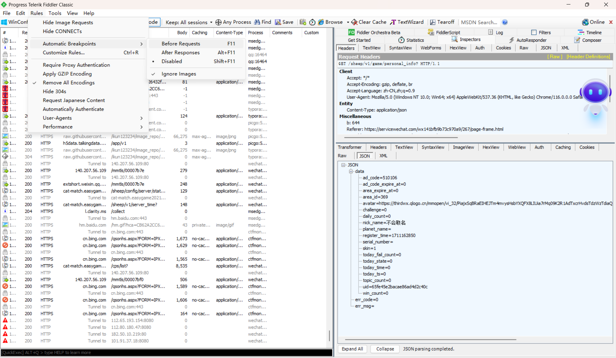The width and height of the screenshot is (616, 358).
Task: Click the Find binoculars icon
Action: pos(257,22)
